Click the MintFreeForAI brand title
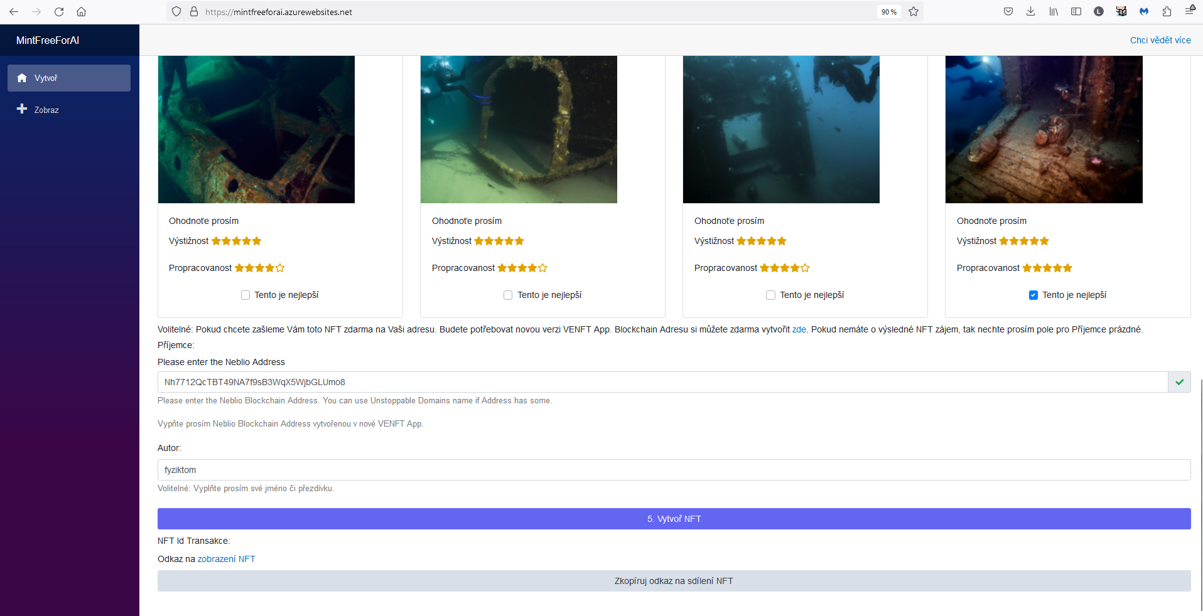1203x616 pixels. pyautogui.click(x=48, y=40)
